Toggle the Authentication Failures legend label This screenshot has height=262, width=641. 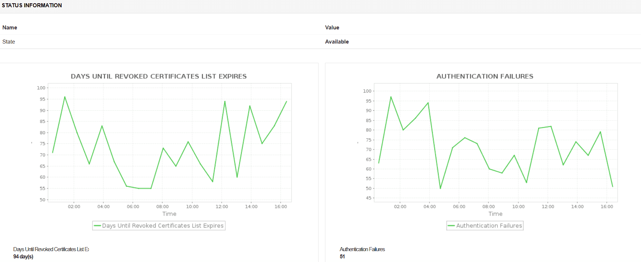pos(489,226)
